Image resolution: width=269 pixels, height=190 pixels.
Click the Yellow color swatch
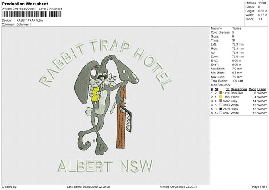221,97
